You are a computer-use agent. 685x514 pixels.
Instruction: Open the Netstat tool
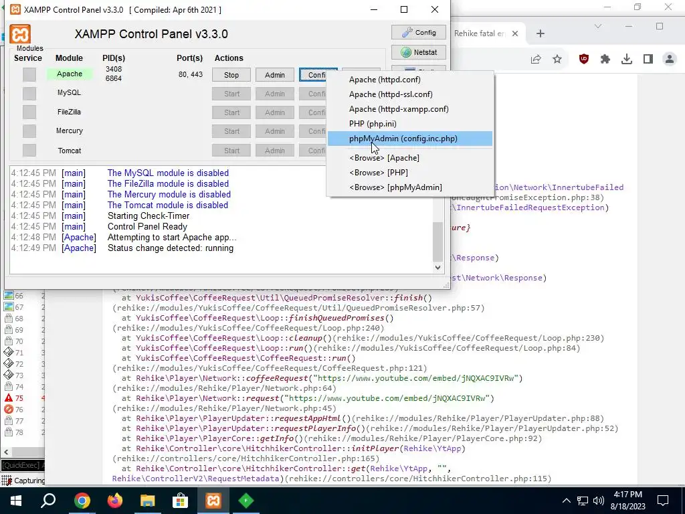419,52
